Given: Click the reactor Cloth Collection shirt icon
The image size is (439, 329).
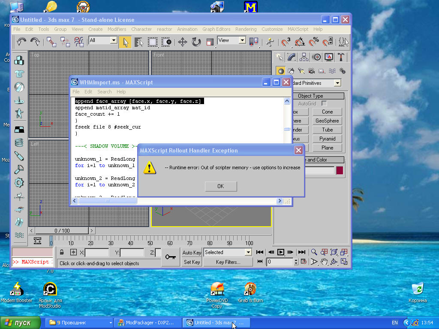Looking at the screenshot, I should point(19,74).
